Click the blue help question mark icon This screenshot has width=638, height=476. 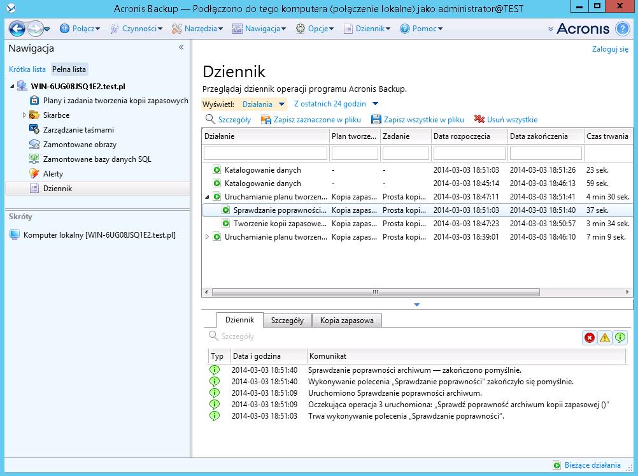623,29
